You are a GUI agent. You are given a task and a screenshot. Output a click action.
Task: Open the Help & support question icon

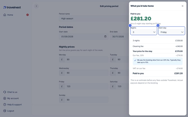click(x=5, y=104)
